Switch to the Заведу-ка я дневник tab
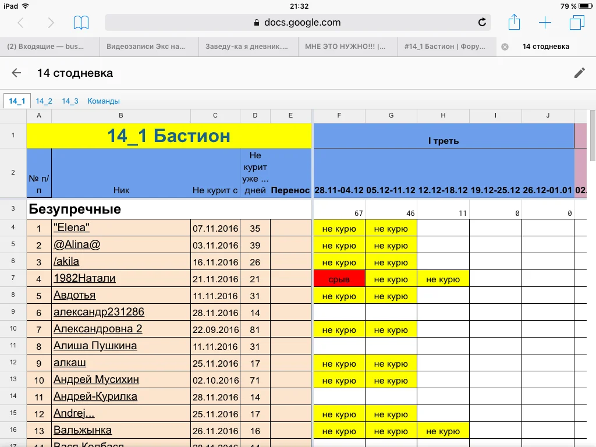 point(248,47)
